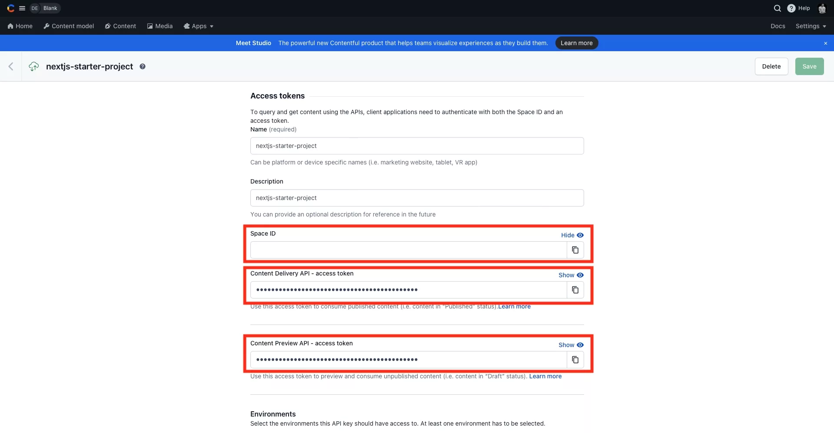Viewport: 834px width, 433px height.
Task: Click the cloud upload API key icon
Action: [x=33, y=66]
